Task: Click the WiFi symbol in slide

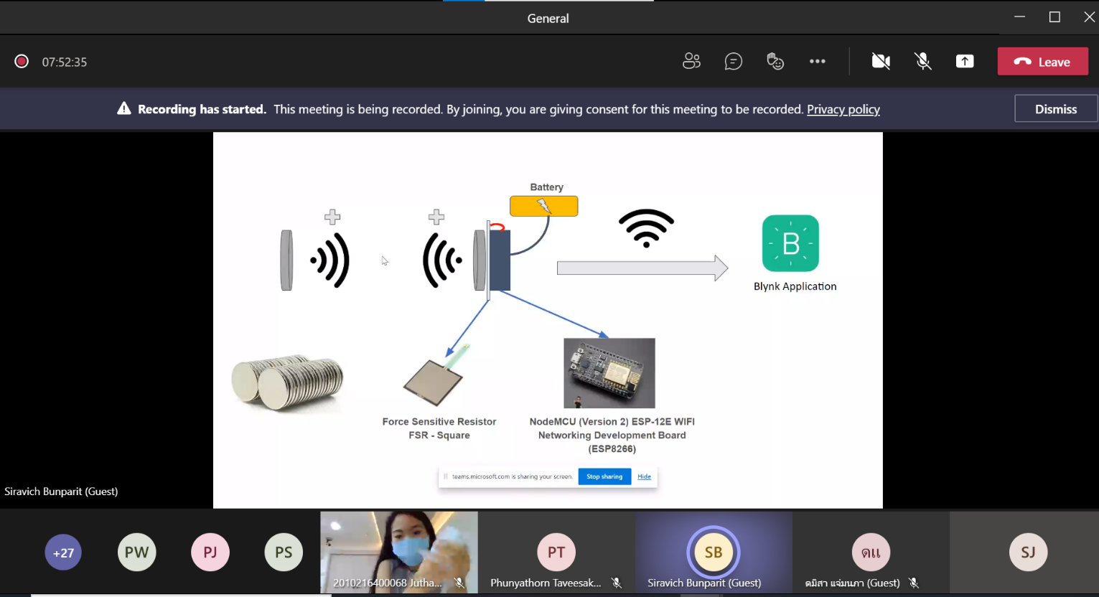Action: [646, 228]
